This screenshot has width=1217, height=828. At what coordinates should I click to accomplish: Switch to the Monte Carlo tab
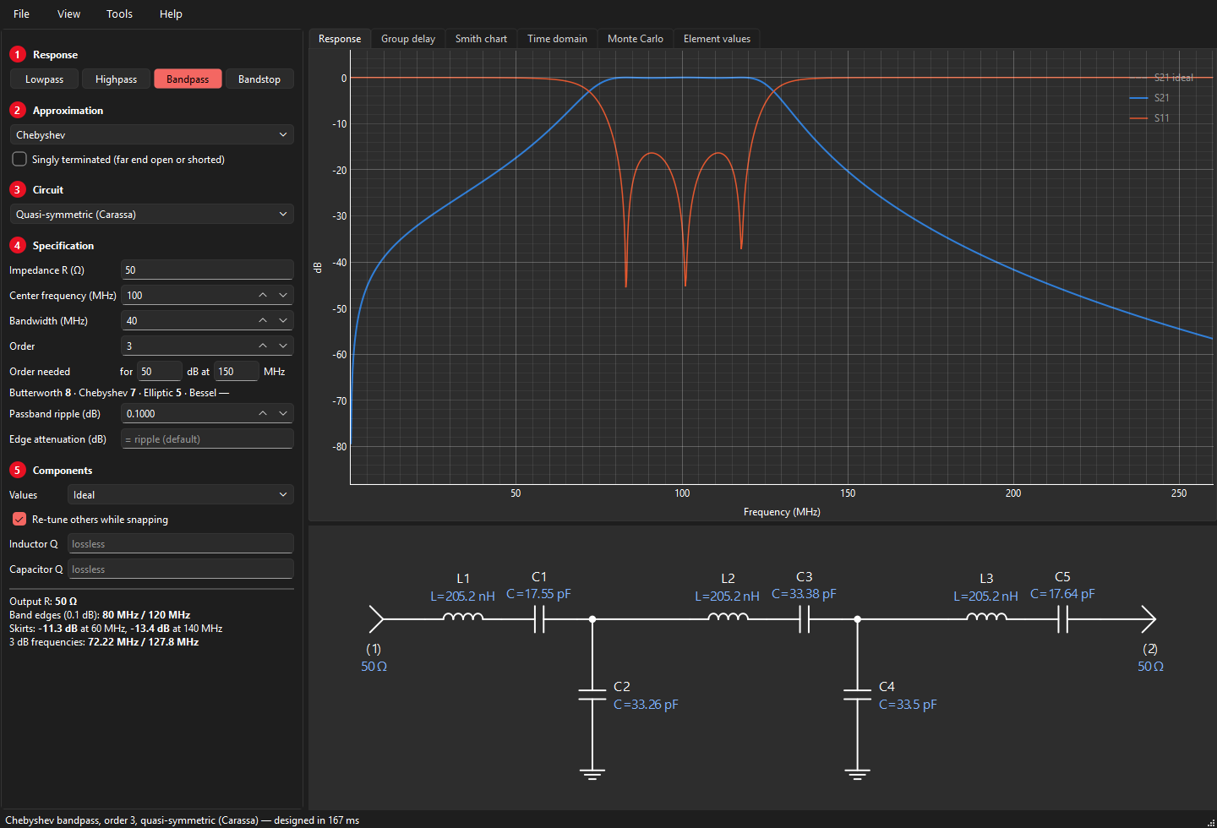coord(636,39)
